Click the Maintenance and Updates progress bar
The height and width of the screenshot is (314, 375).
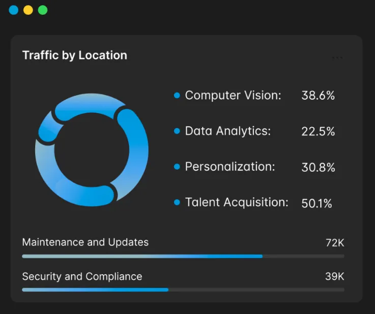tap(183, 256)
